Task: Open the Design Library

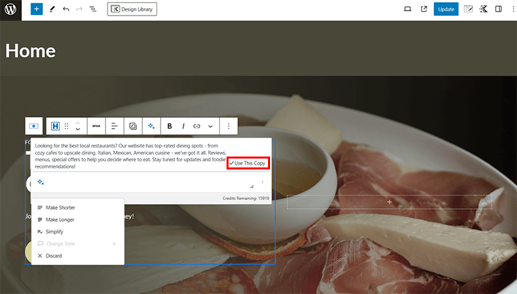Action: click(x=132, y=10)
